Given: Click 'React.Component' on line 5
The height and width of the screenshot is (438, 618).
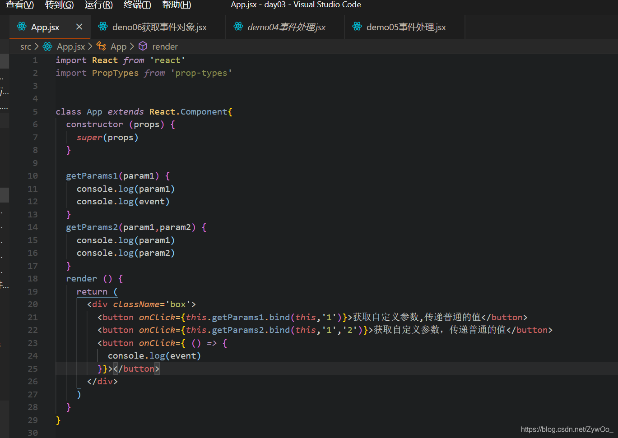Looking at the screenshot, I should [x=188, y=111].
